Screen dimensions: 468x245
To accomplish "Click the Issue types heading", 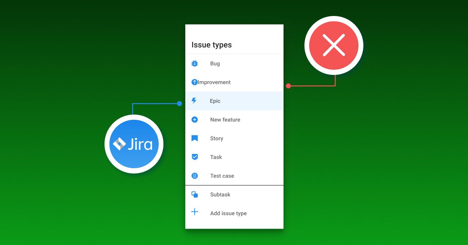I will [x=211, y=45].
